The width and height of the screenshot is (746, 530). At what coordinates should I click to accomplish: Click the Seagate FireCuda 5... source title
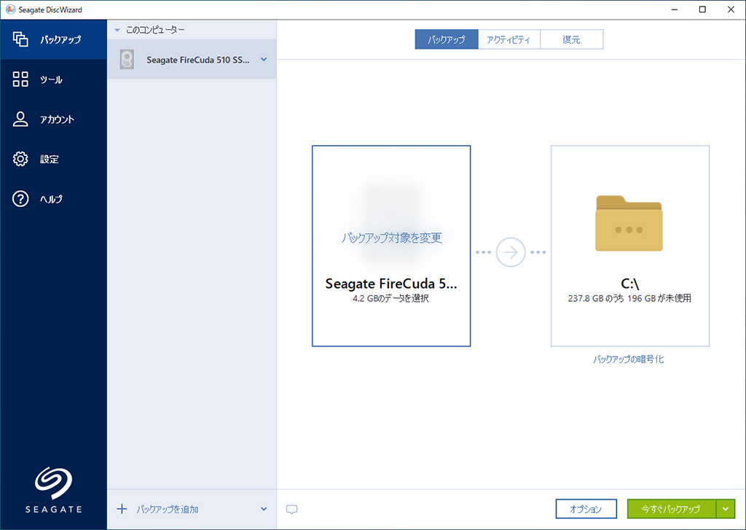click(391, 284)
